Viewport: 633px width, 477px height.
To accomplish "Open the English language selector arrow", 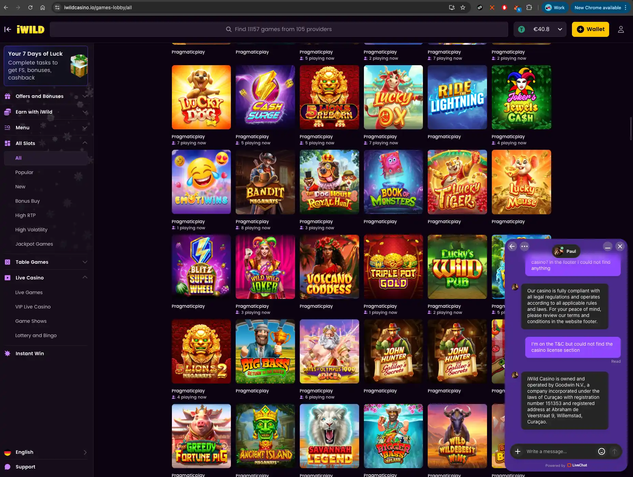I will tap(85, 452).
